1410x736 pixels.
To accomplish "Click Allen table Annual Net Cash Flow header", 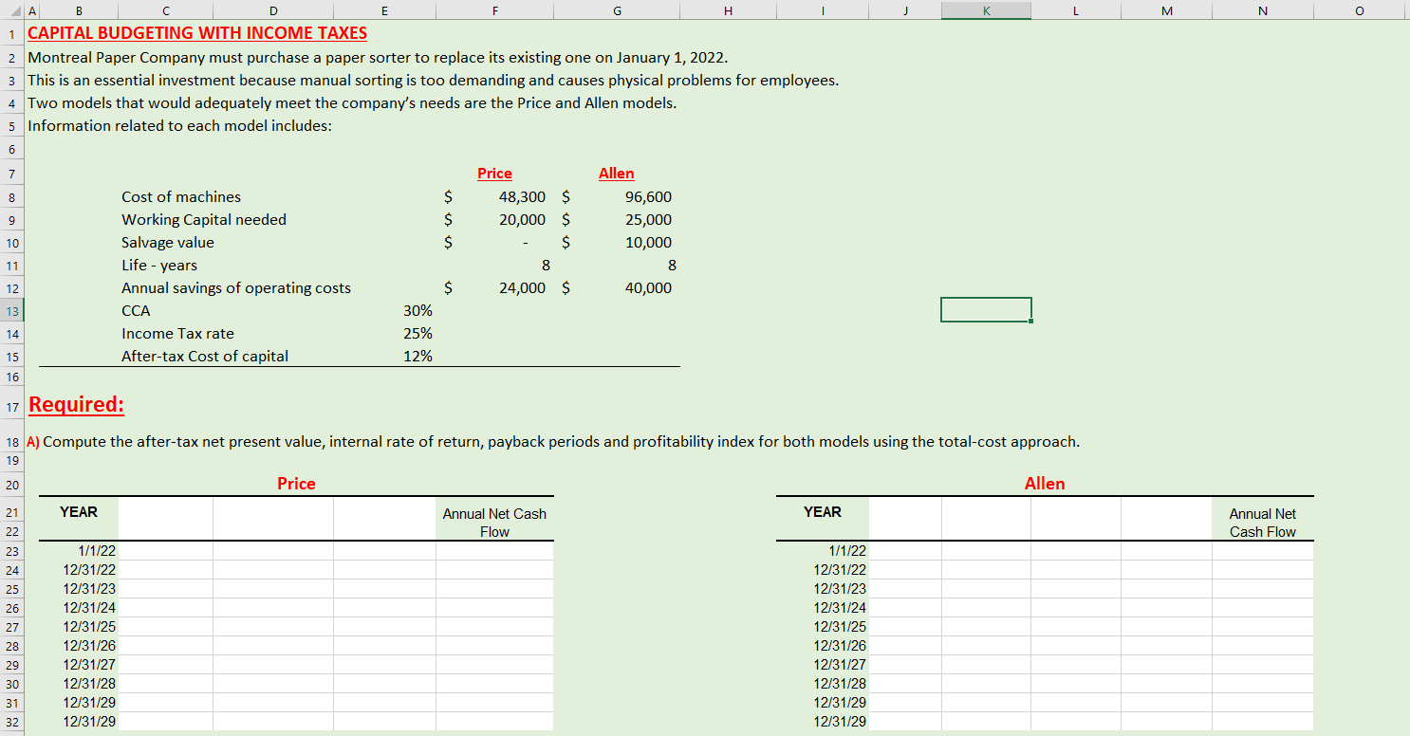I will [1262, 523].
